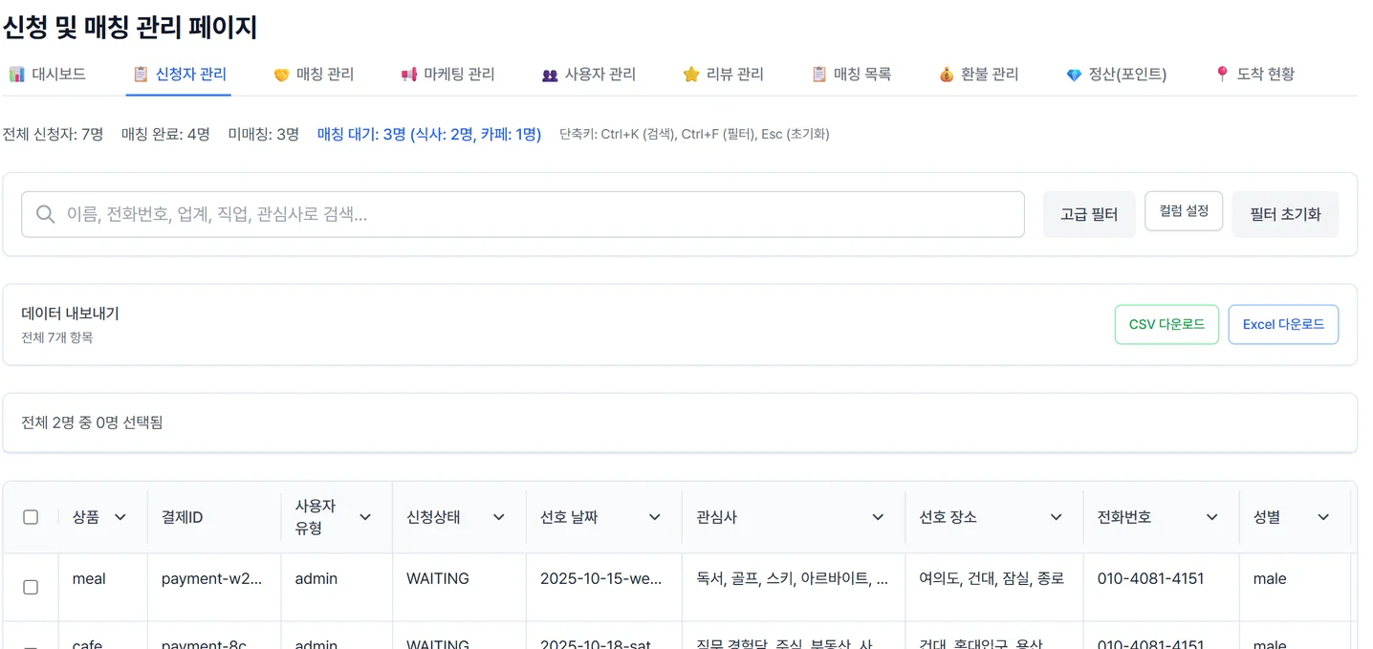Open the 성별 column dropdown arrow
This screenshot has height=649, width=1373.
pyautogui.click(x=1323, y=516)
